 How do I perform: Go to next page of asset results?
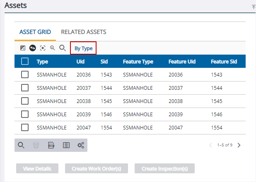239,145
